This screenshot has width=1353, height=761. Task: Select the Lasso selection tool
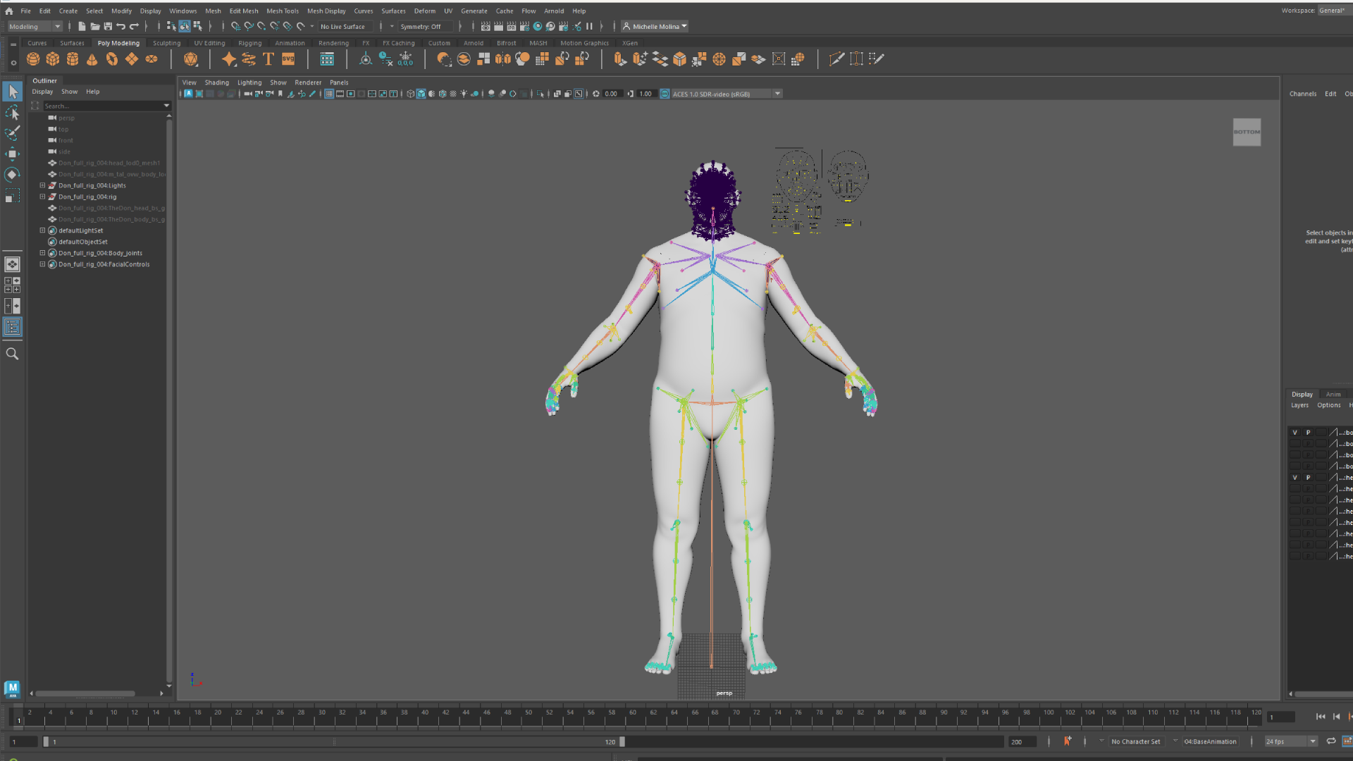(13, 113)
